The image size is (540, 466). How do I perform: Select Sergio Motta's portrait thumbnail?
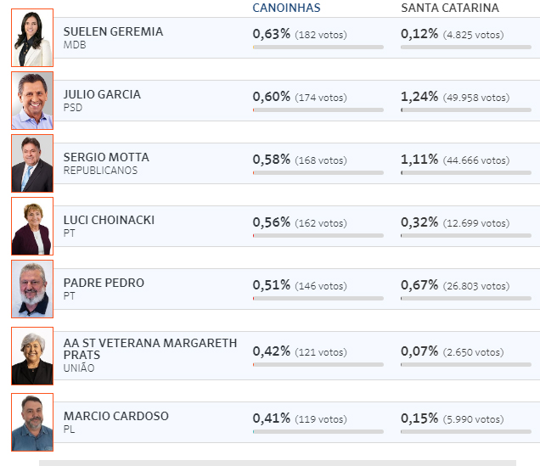point(32,164)
